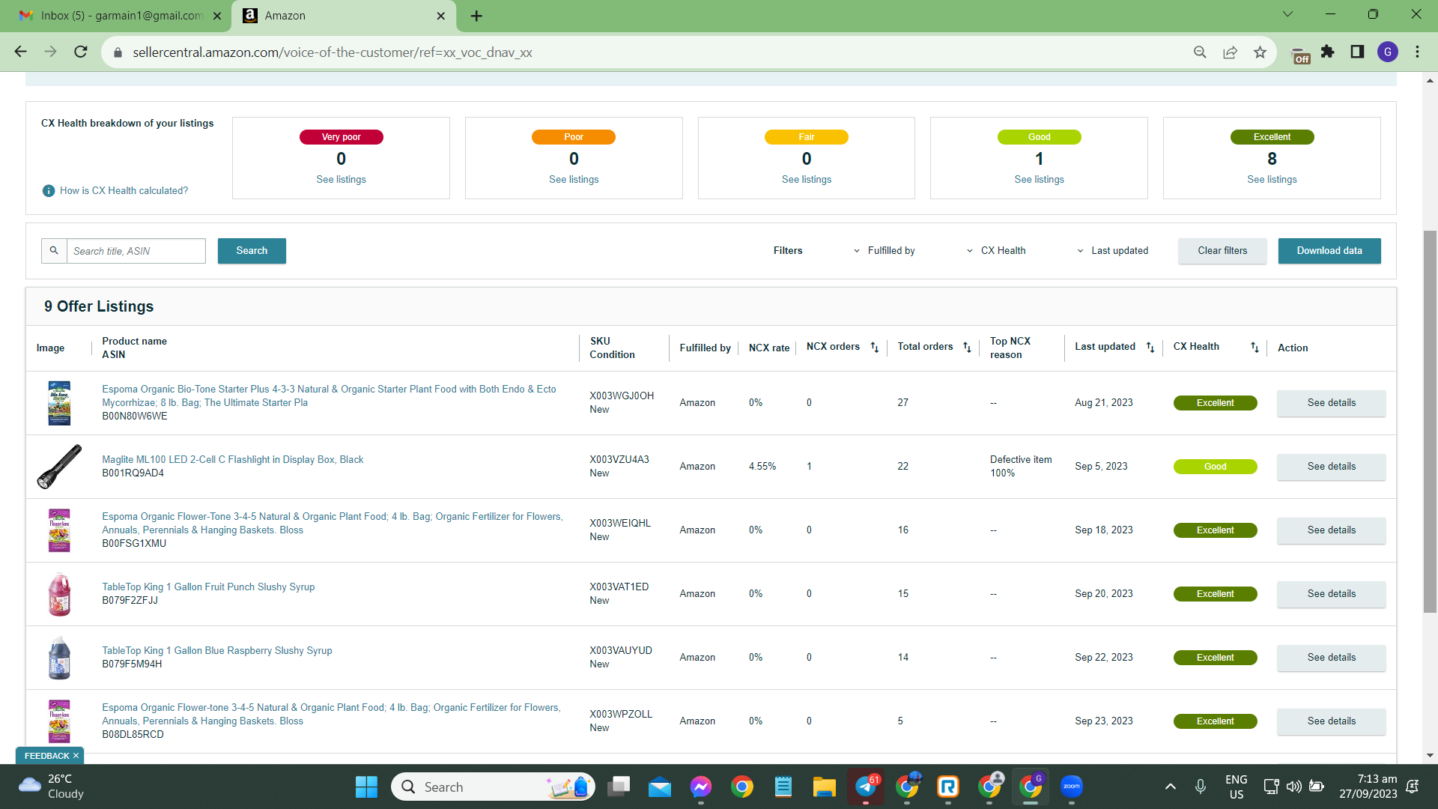The image size is (1438, 809).
Task: Dismiss the Feedback widget with X
Action: 76,756
